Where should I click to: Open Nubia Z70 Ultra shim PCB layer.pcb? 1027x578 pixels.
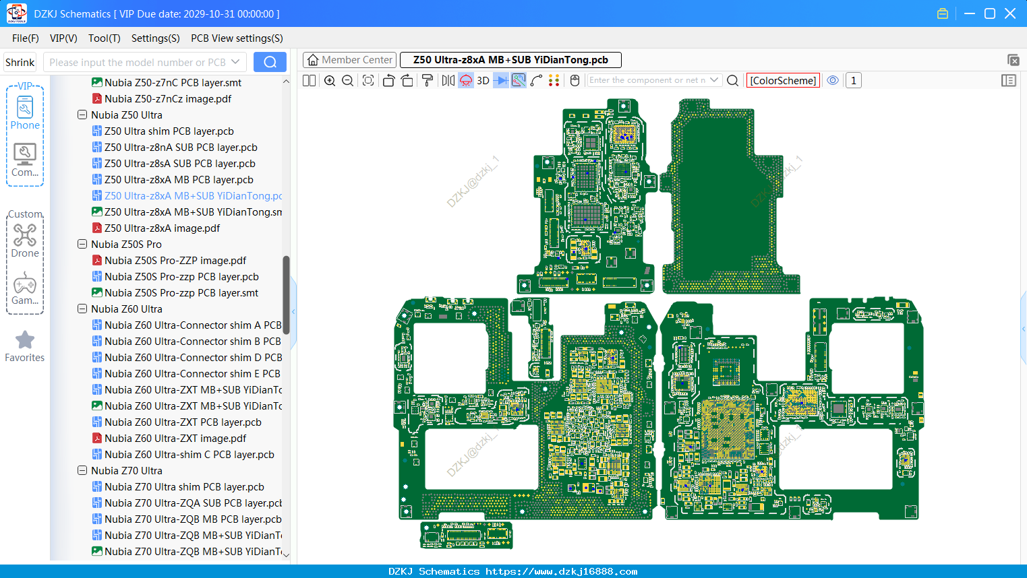point(177,487)
